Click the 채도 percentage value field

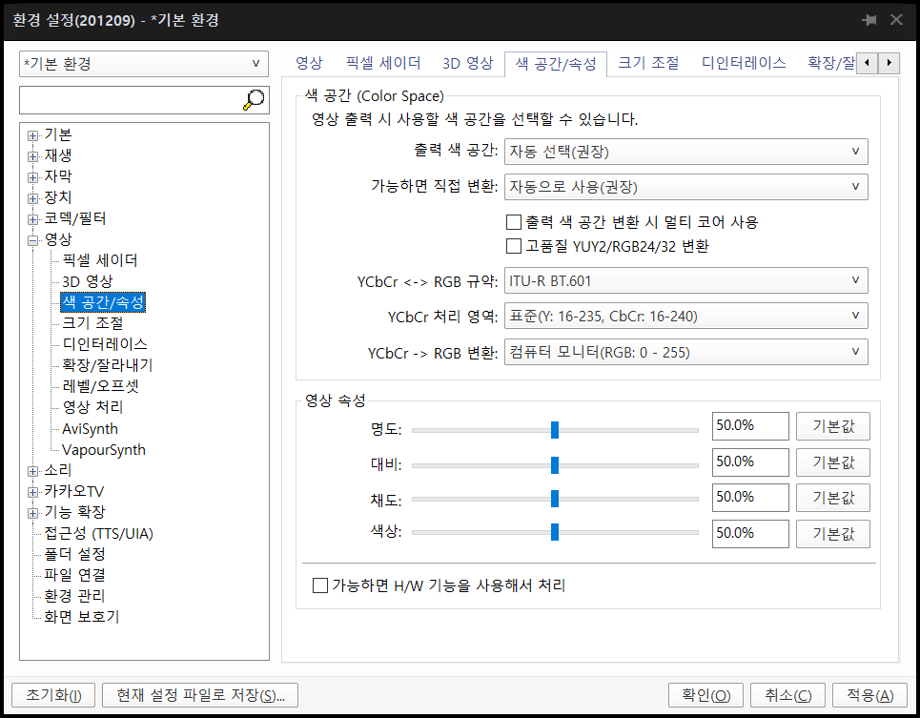750,498
